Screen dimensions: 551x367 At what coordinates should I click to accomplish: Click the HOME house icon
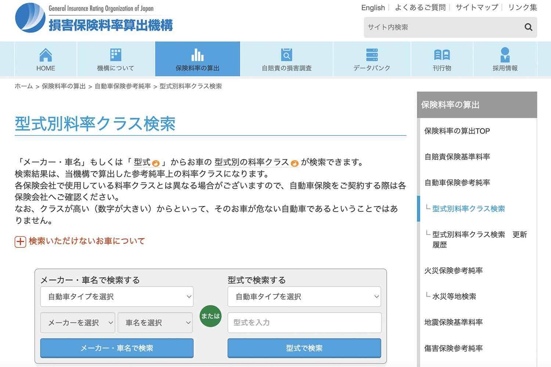coord(46,55)
